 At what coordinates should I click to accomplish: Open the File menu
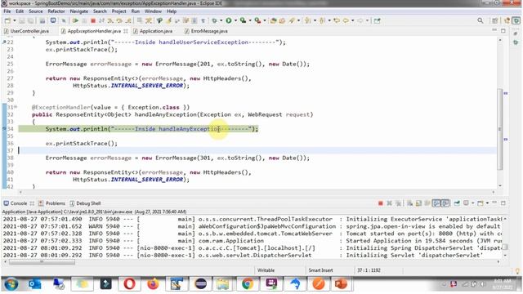pos(7,11)
